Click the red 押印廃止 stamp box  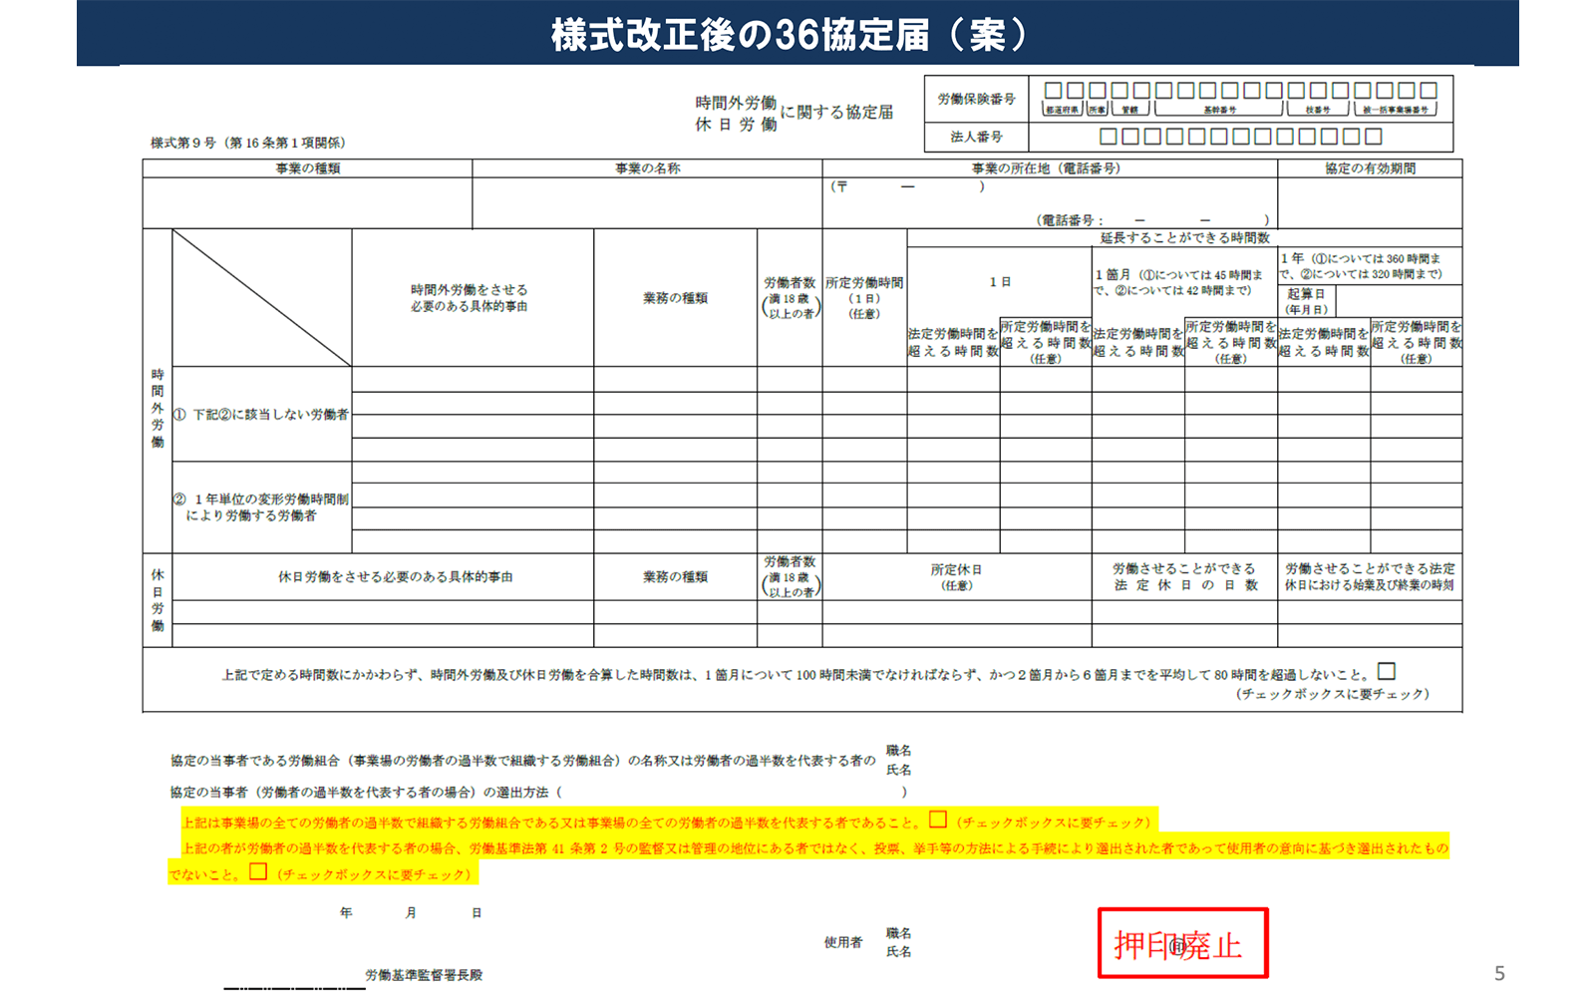click(1182, 943)
